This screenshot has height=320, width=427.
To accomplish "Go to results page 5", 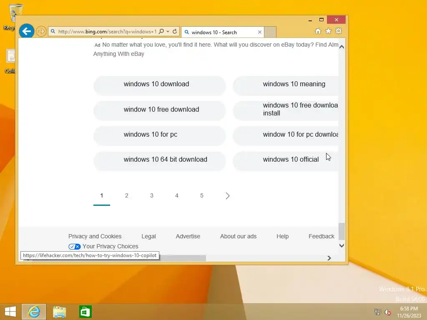I will pyautogui.click(x=202, y=196).
